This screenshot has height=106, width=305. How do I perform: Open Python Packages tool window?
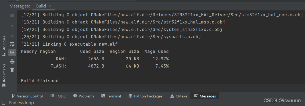(x=145, y=96)
